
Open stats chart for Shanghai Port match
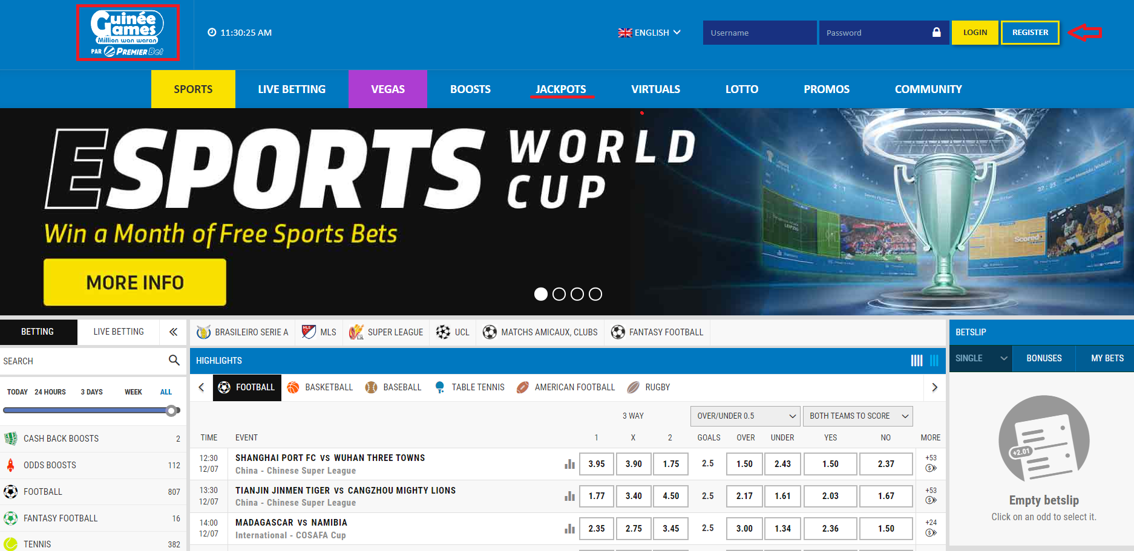pyautogui.click(x=569, y=464)
